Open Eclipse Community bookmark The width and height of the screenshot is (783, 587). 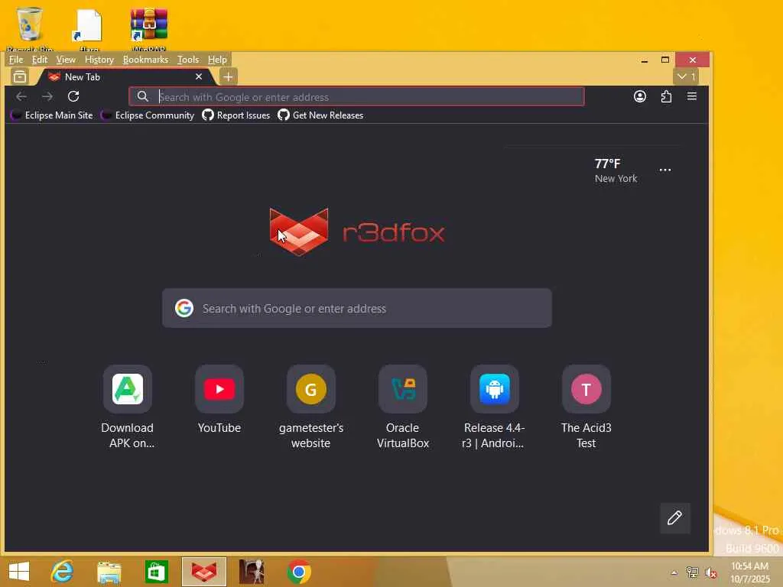pos(148,115)
